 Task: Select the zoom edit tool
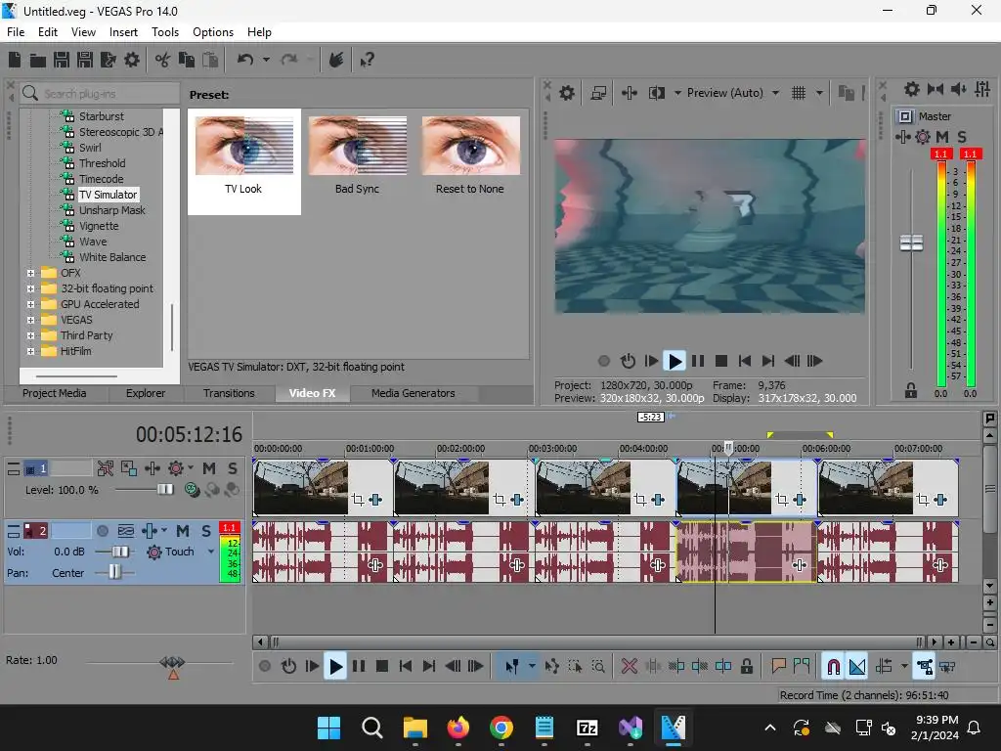tap(598, 667)
